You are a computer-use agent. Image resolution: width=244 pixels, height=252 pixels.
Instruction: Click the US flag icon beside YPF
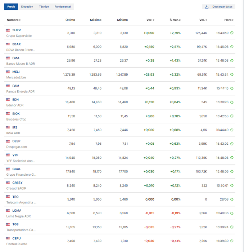(8, 155)
